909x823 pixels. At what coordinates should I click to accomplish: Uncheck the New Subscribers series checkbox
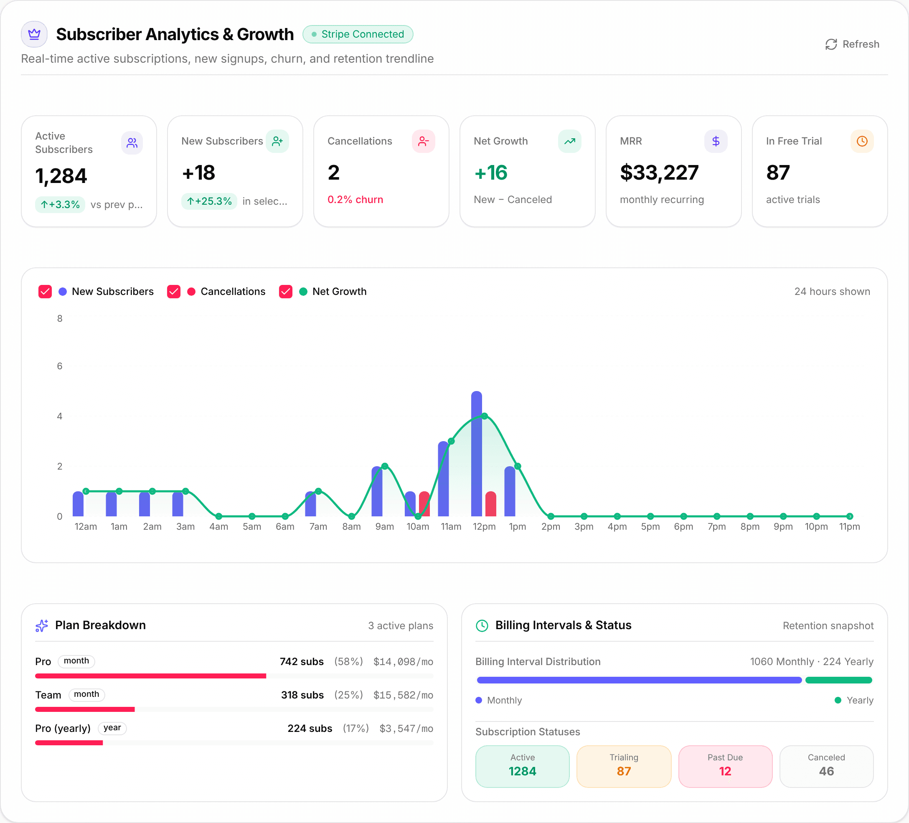pos(45,292)
